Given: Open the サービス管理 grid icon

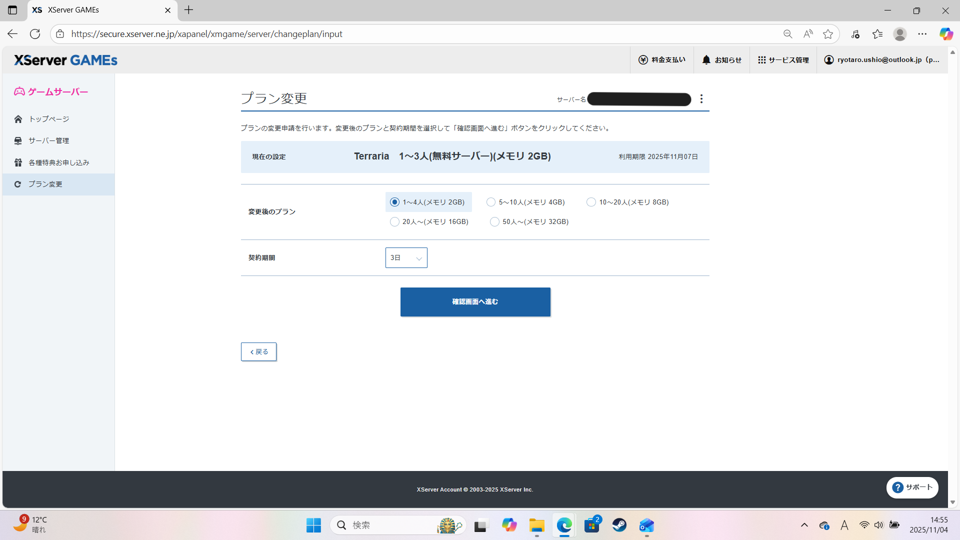Looking at the screenshot, I should [783, 59].
